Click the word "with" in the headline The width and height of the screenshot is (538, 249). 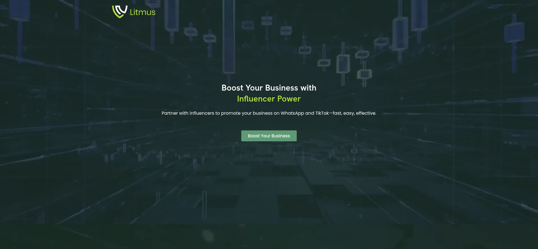click(x=308, y=88)
